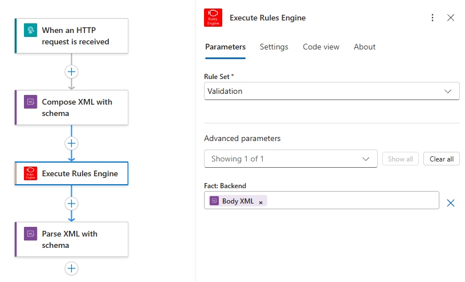Remove the Body XML token
Image resolution: width=465 pixels, height=282 pixels.
[260, 203]
